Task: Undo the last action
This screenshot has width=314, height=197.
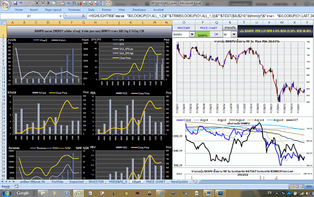Action: 21,3
